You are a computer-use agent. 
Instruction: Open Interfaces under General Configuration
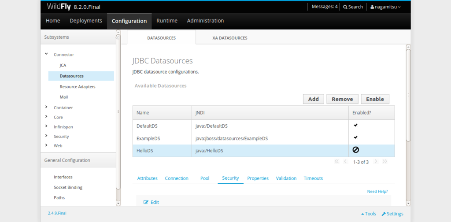(63, 177)
